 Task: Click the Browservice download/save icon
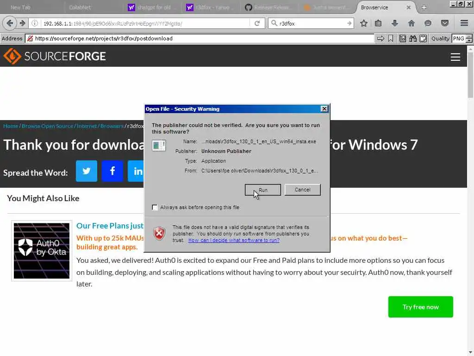403,38
